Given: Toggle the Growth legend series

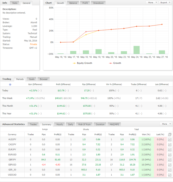Looking at the screenshot, I should click(x=115, y=63).
